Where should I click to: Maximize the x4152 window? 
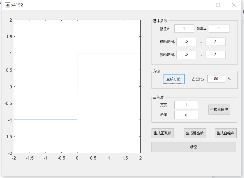point(218,5)
